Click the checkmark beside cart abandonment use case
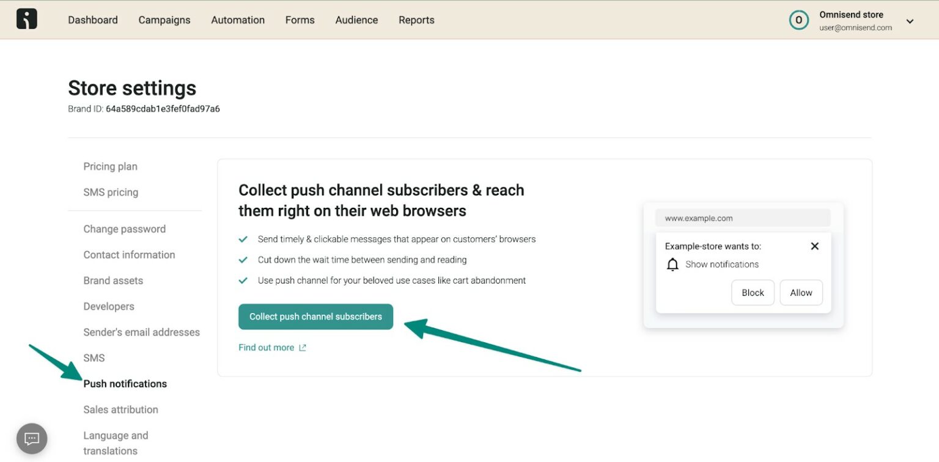This screenshot has height=462, width=939. [x=245, y=280]
